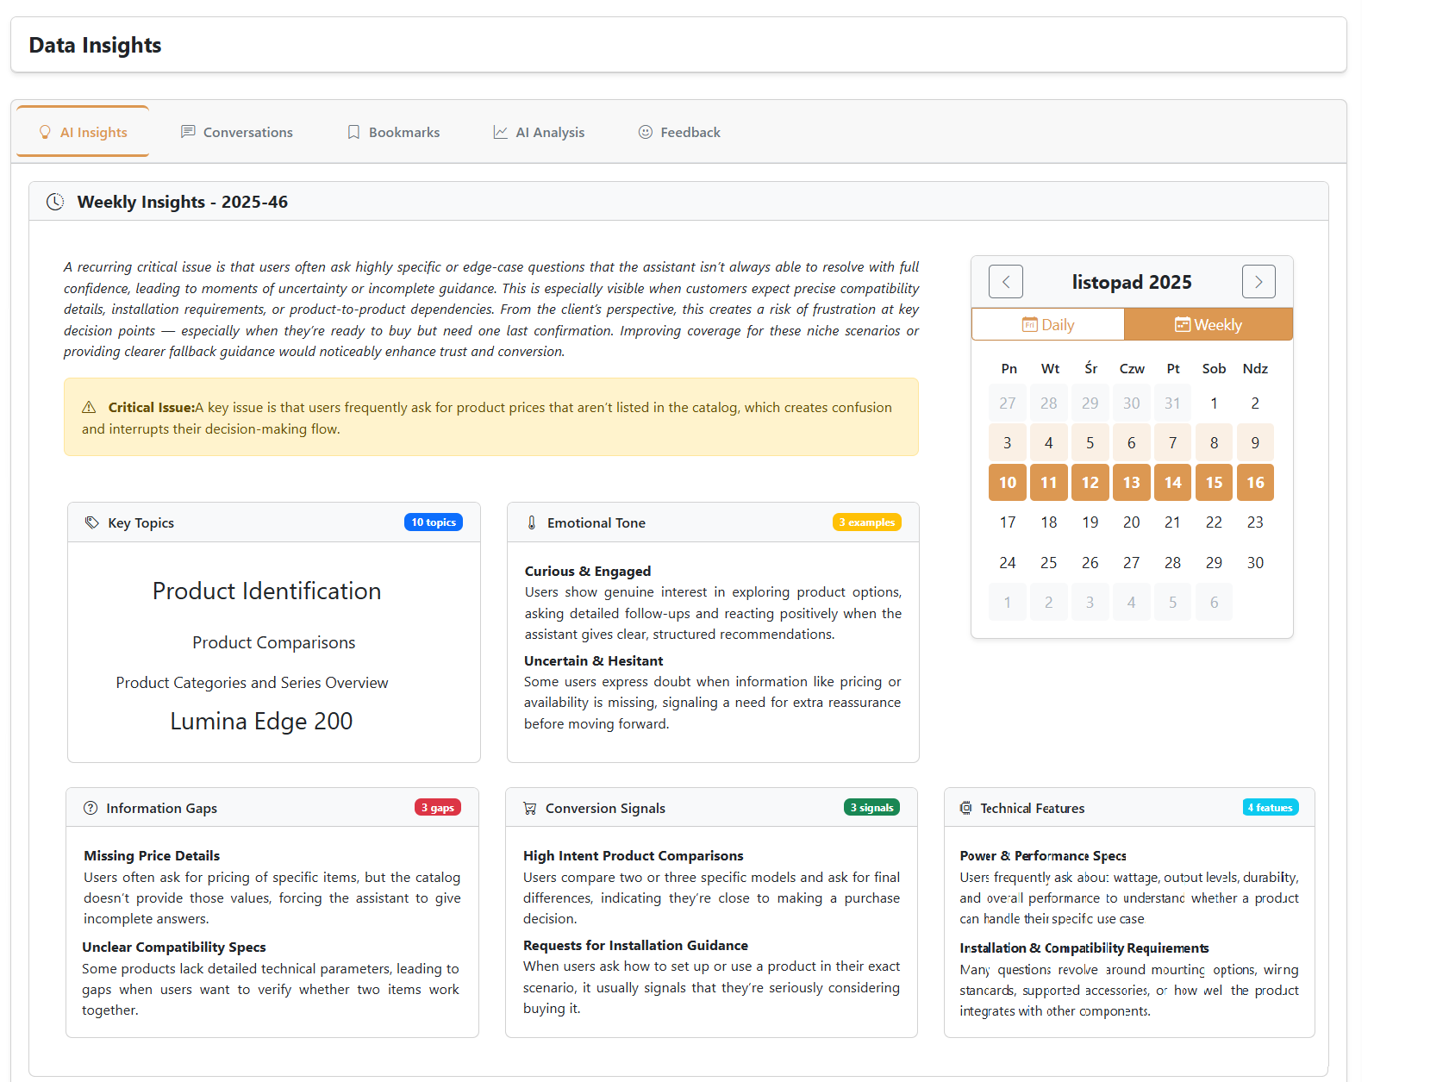Click the '10 topics' badge in Key Topics

(x=434, y=522)
